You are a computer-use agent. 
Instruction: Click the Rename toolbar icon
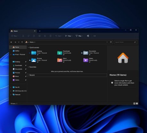coord(39,36)
